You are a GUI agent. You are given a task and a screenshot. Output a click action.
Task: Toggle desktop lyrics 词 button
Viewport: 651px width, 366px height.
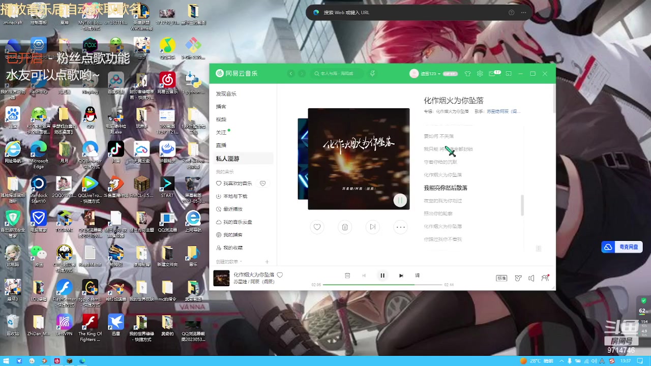point(418,276)
